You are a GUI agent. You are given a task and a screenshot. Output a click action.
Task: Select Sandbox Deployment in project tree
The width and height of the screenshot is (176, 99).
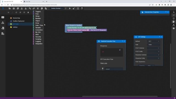18,21
